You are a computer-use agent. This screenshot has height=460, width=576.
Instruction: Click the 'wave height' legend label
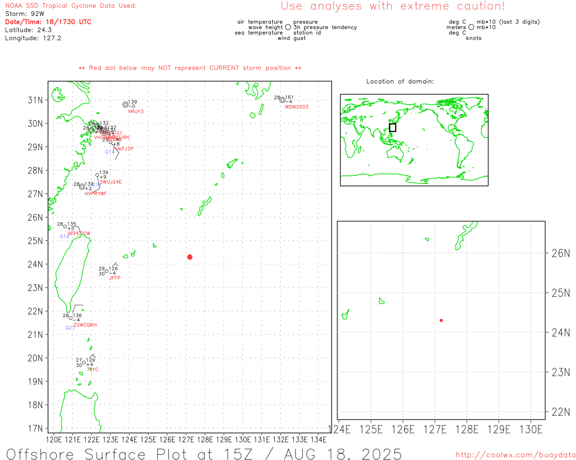click(265, 27)
